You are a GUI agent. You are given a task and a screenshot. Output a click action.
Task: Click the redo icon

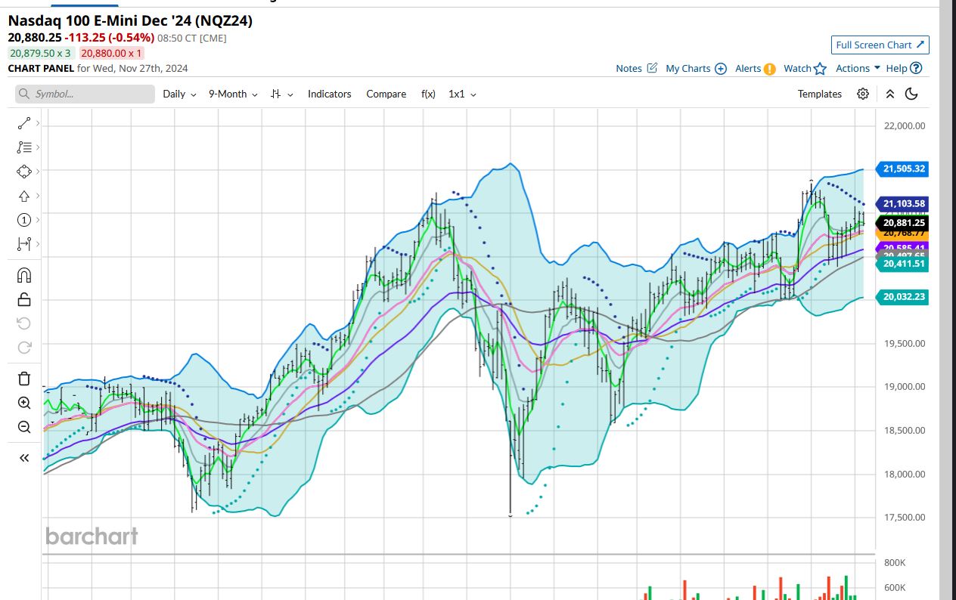[23, 348]
